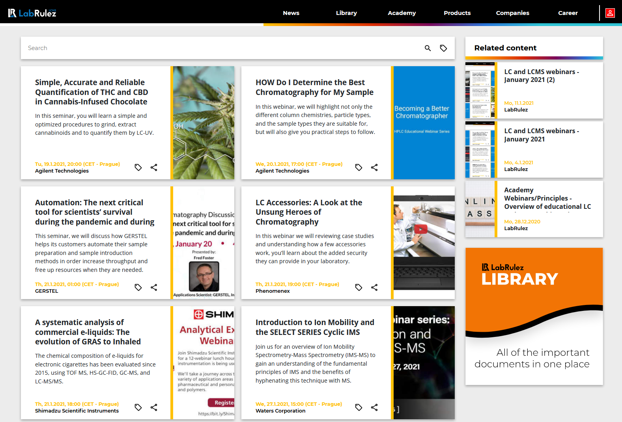Click the Waters S-MS webinar series thumbnail
Image resolution: width=622 pixels, height=422 pixels.
click(x=424, y=363)
